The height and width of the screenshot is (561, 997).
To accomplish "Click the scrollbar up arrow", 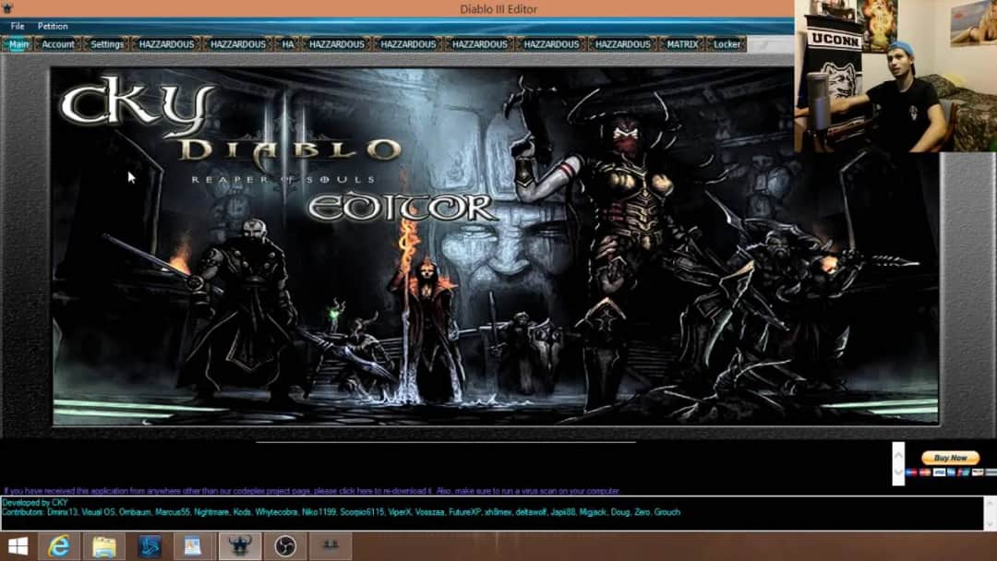I will (x=897, y=452).
